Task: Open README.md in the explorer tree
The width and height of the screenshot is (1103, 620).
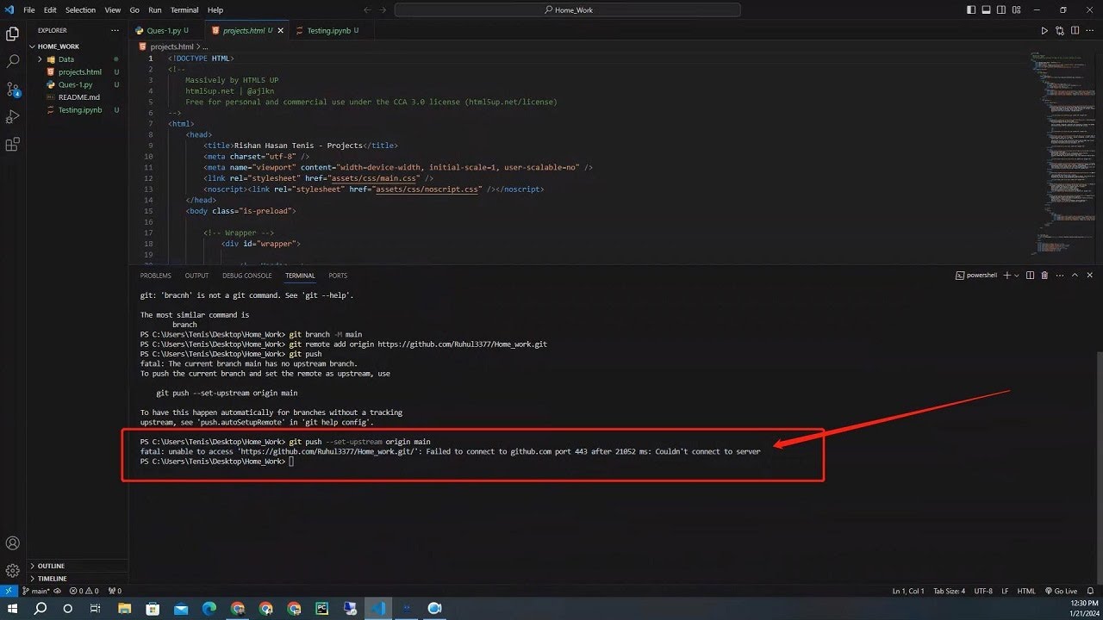Action: point(78,97)
